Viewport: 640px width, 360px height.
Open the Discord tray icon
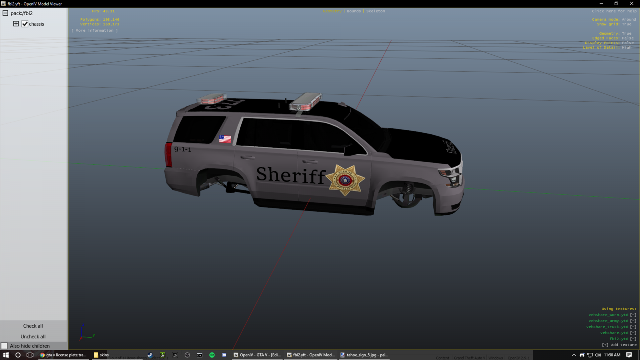[x=582, y=355]
